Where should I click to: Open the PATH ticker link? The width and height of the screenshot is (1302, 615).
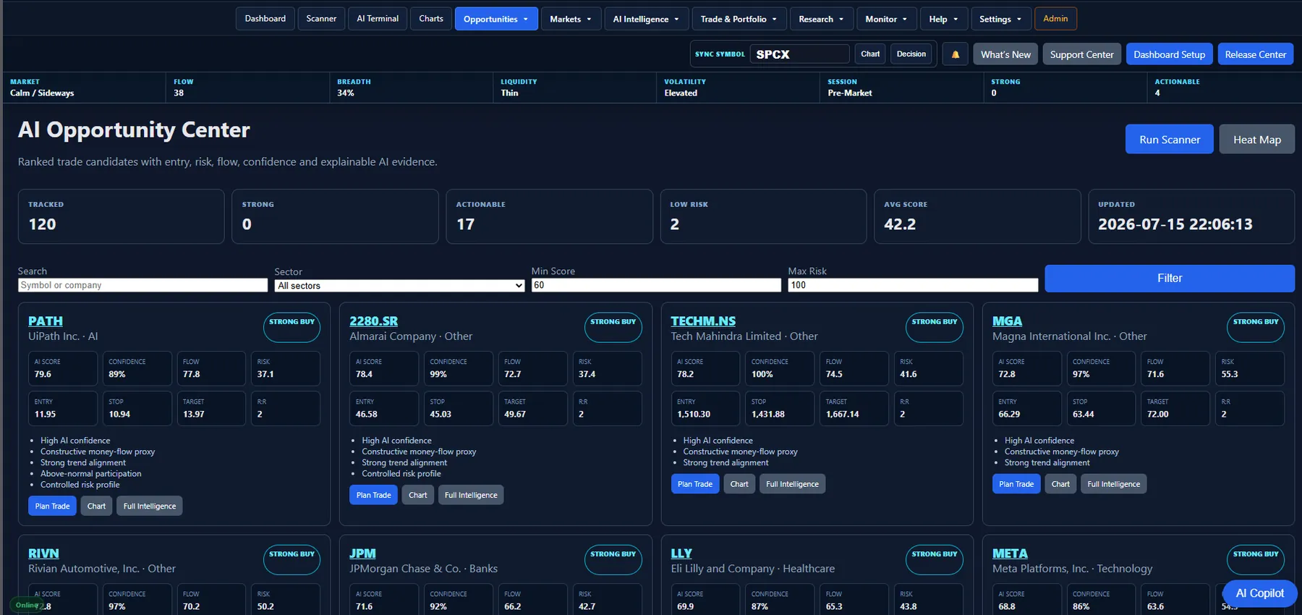point(46,321)
